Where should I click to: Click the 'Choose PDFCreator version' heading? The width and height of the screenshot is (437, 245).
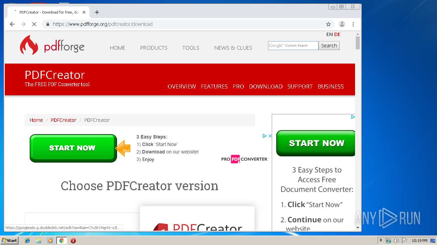point(139,186)
